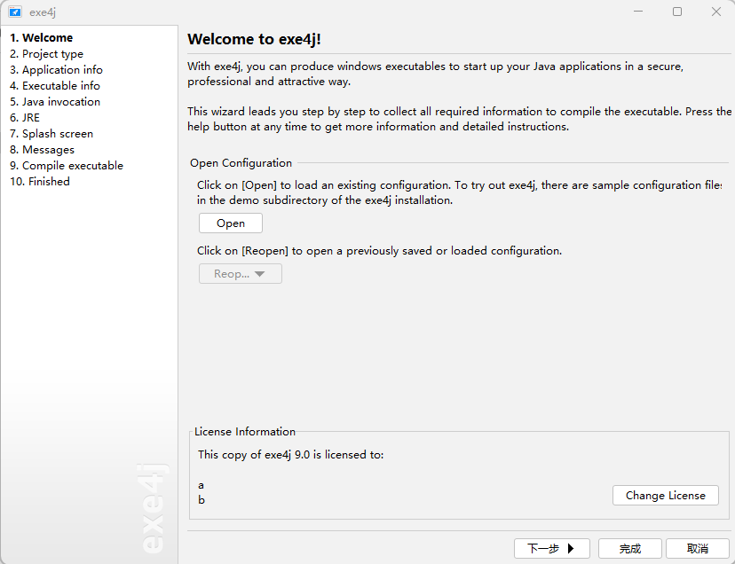Jump to Executable info step
The height and width of the screenshot is (564, 735).
tap(55, 86)
